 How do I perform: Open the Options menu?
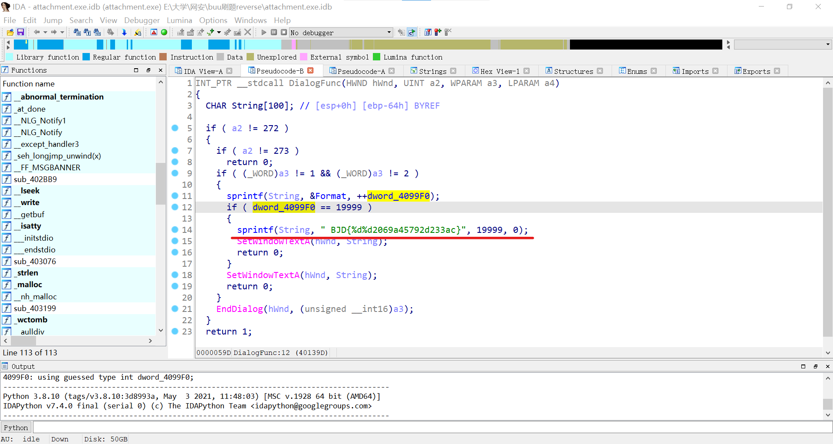tap(213, 20)
